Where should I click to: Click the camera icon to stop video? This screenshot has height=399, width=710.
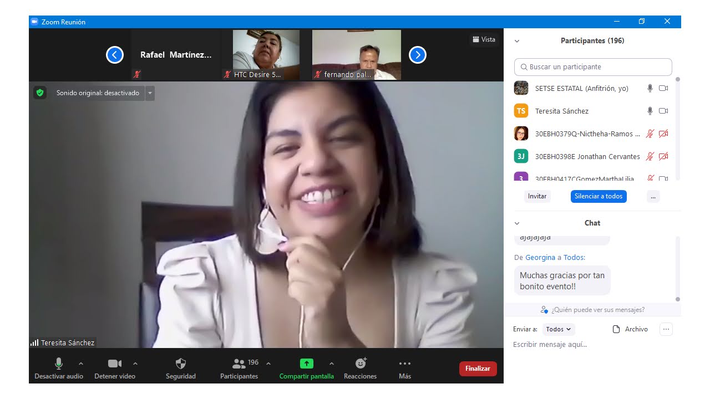point(115,364)
